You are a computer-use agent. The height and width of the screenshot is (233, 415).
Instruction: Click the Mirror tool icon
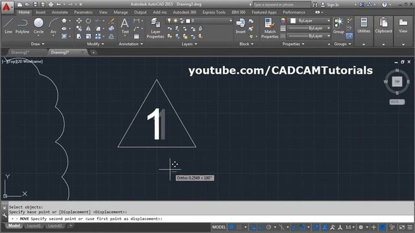pos(88,28)
